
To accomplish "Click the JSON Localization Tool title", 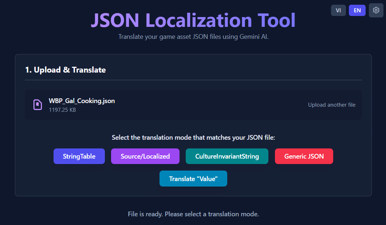I will (193, 20).
